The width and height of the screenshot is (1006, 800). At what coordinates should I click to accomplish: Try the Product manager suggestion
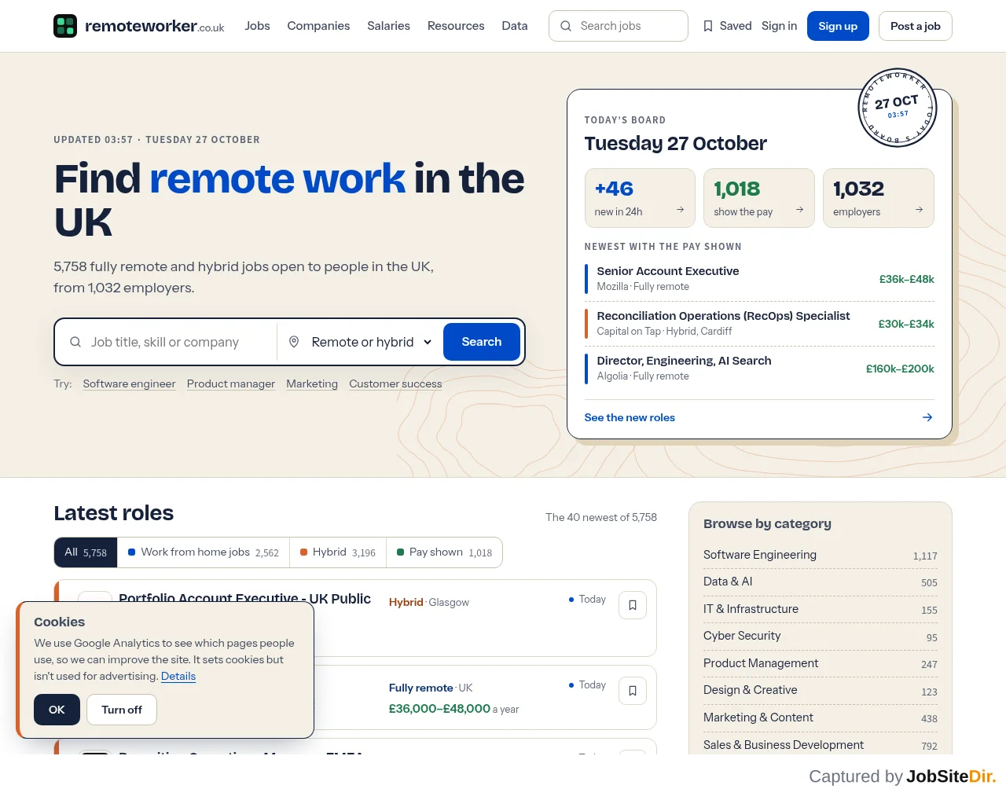click(x=231, y=383)
